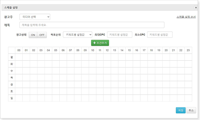Click the 화 row header in schedule grid
This screenshot has height=120, width=200.
(x=12, y=64)
